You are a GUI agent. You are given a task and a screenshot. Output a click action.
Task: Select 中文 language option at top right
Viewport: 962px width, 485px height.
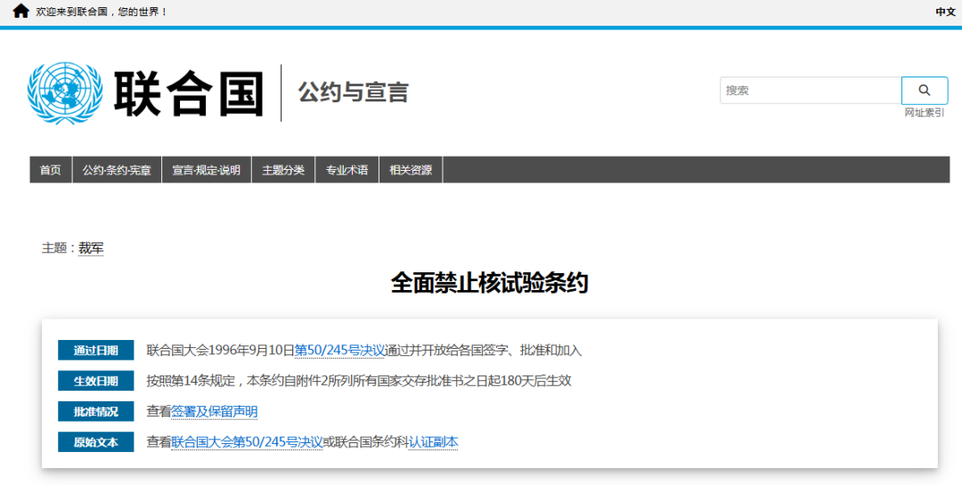pos(945,12)
